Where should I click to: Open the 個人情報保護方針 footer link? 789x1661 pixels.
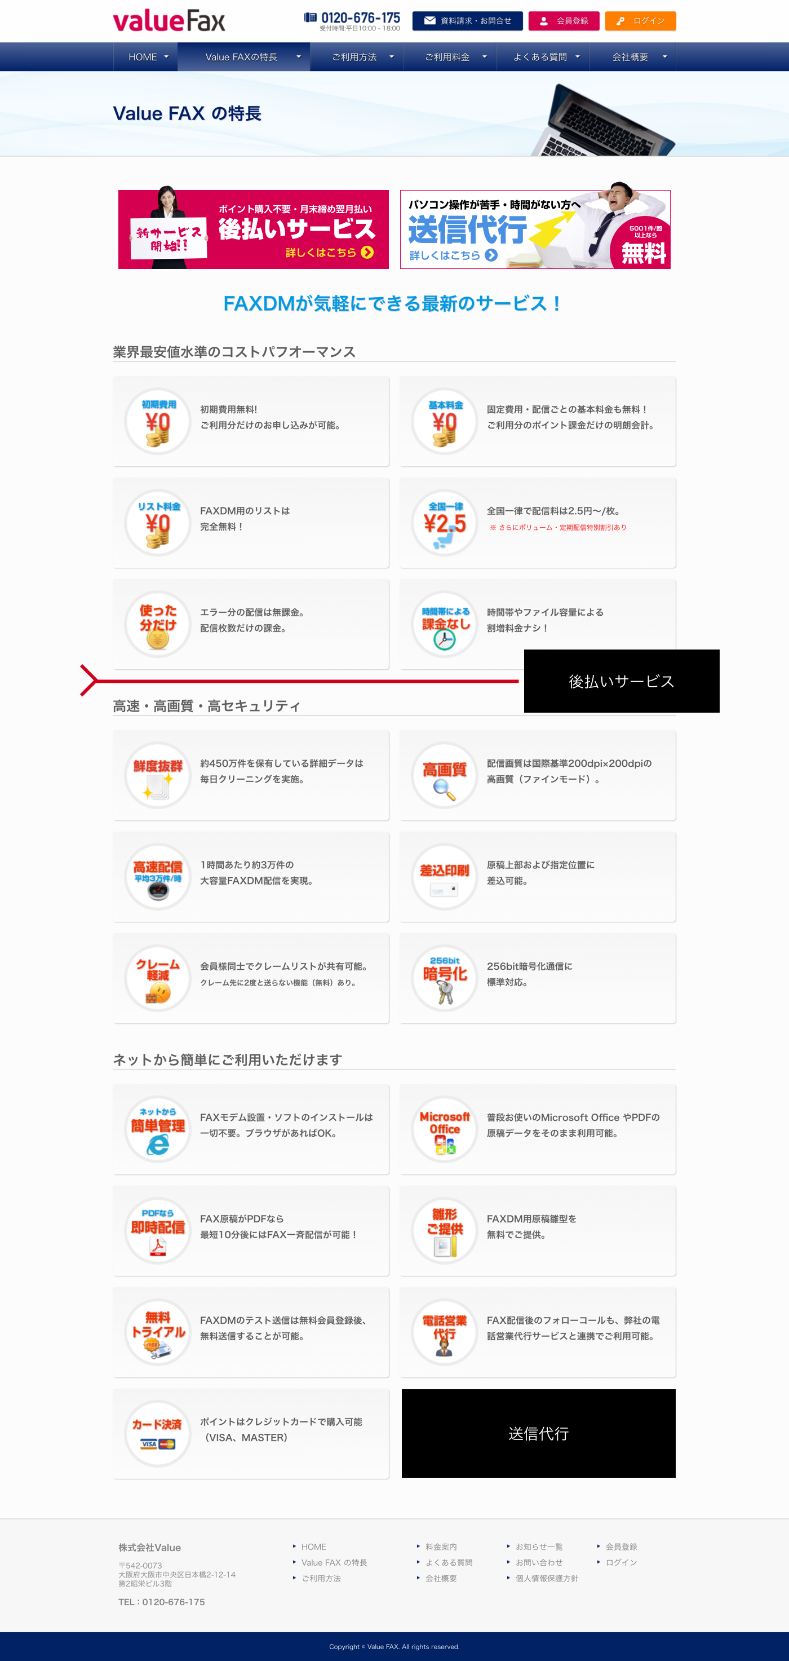547,1578
